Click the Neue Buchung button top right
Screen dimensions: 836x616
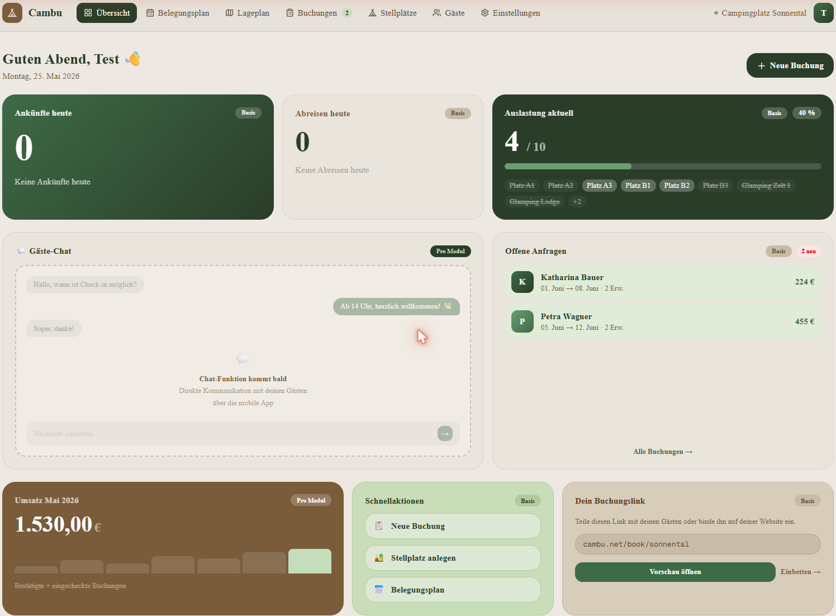click(790, 65)
